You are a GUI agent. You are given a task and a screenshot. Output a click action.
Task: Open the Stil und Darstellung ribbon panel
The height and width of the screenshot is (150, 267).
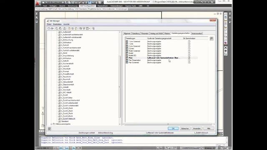tap(66, 9)
